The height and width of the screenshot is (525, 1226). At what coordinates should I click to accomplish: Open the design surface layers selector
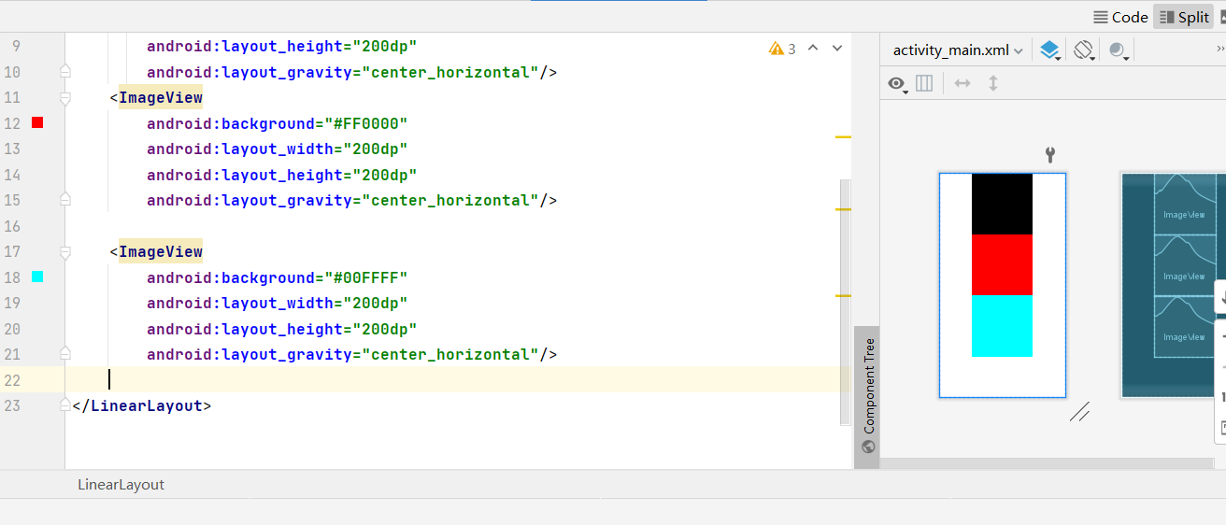click(x=1050, y=50)
